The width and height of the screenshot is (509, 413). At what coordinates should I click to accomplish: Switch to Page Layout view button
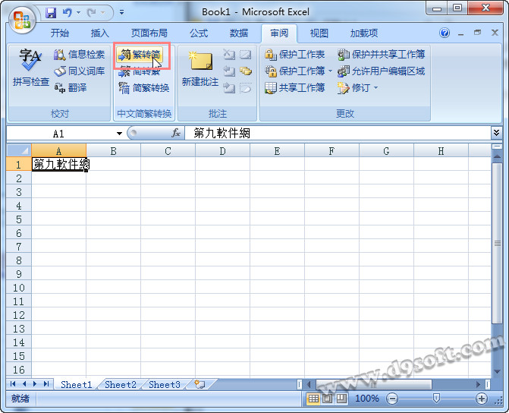click(327, 399)
